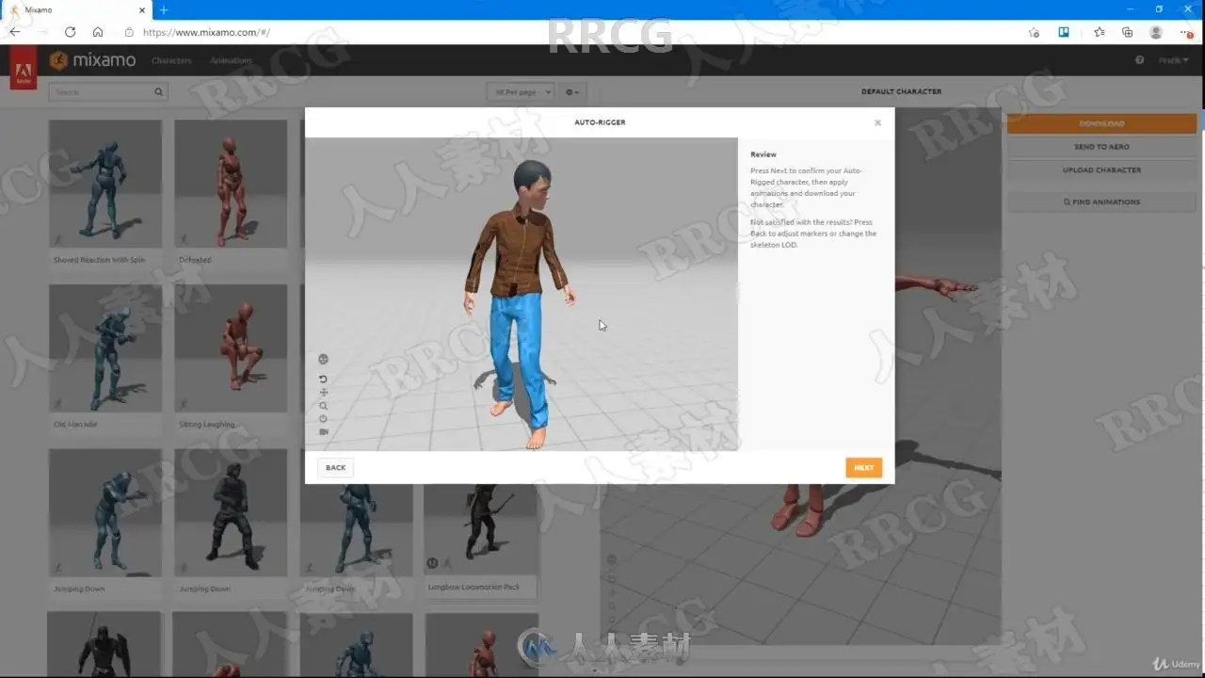Click the DEFAULT CHARACTER title text
The width and height of the screenshot is (1205, 678).
901,92
